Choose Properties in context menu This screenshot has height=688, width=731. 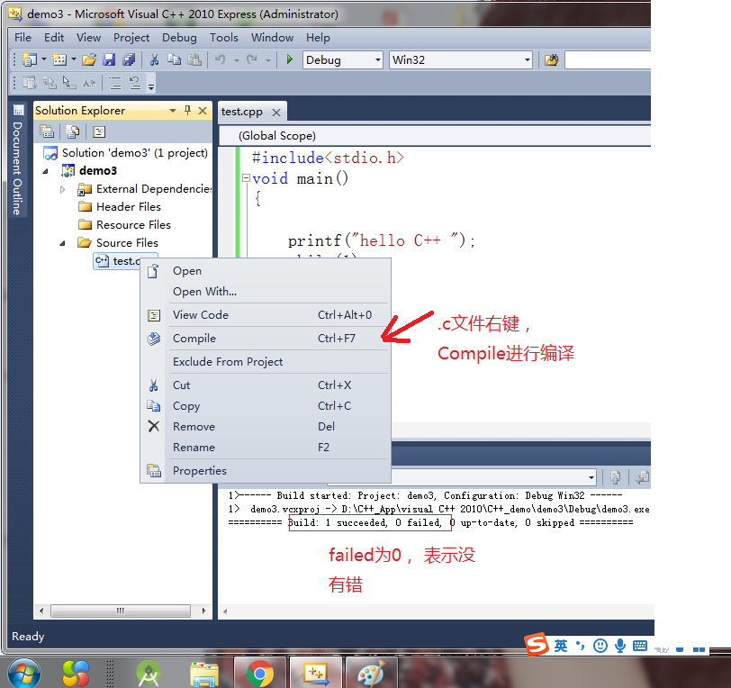[266, 471]
